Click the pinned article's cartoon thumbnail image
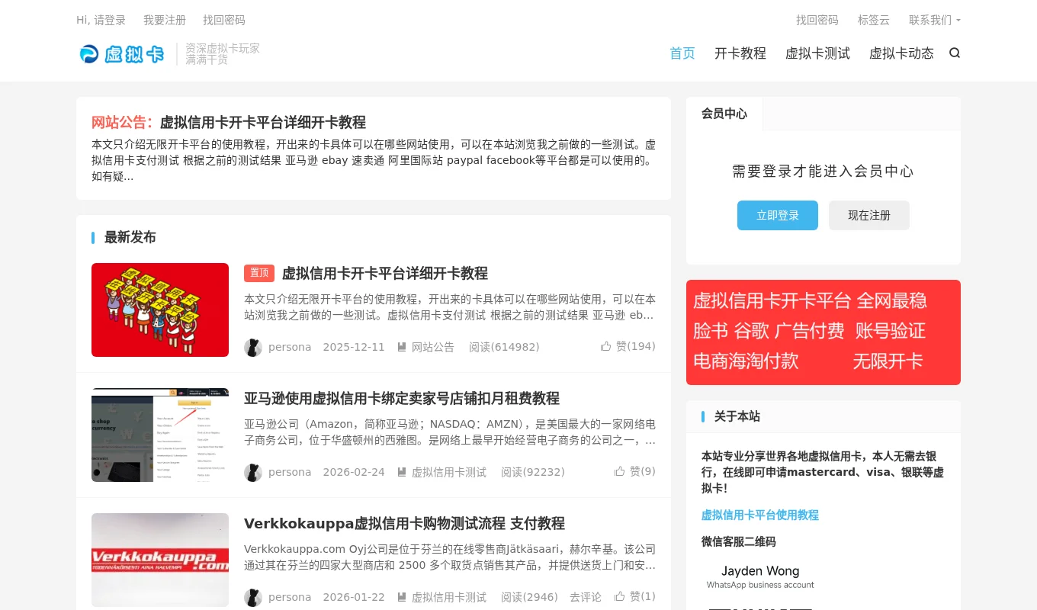The height and width of the screenshot is (610, 1037). click(x=159, y=310)
